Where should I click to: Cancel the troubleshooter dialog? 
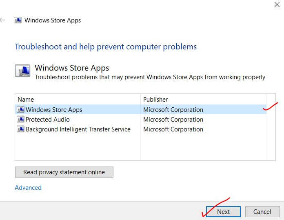pyautogui.click(x=262, y=211)
